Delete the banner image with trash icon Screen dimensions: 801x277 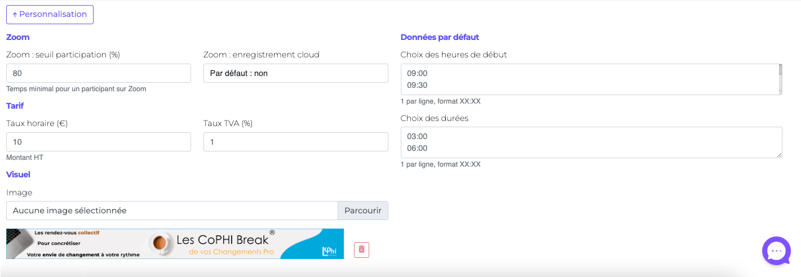click(x=361, y=249)
